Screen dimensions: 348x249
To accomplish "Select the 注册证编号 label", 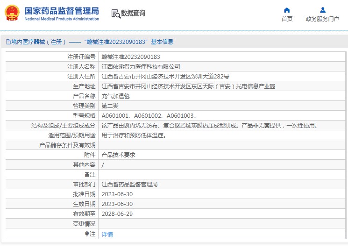I will [81, 57].
